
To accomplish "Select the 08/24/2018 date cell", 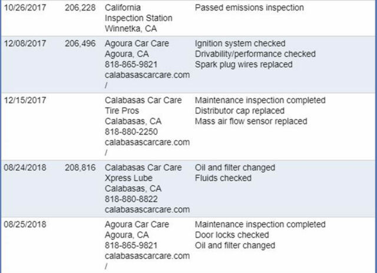I will 25,167.
